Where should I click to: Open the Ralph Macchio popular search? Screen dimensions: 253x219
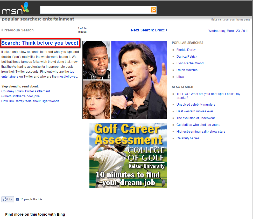point(187,70)
